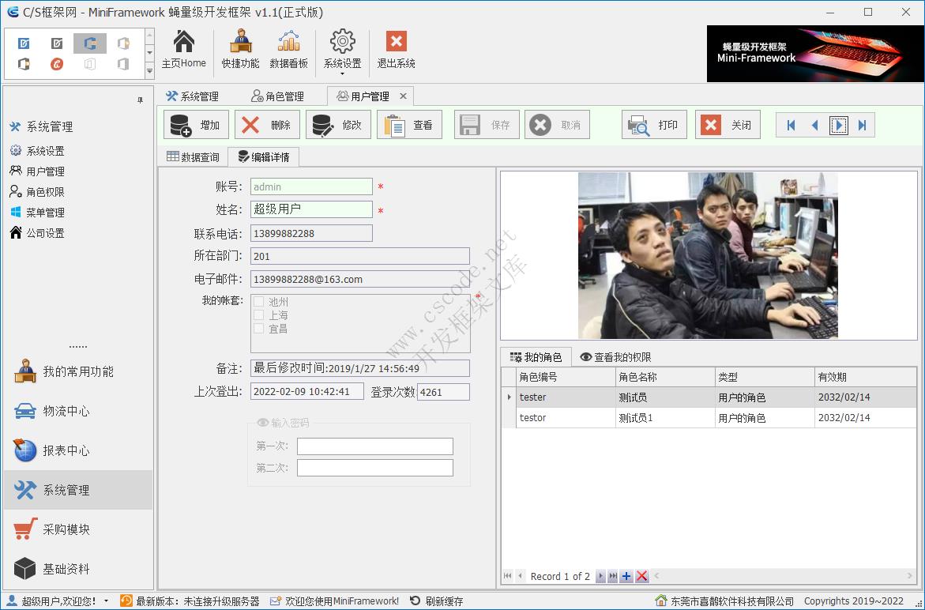Click the 关闭 (Close) button in the toolbar
Screen dimensions: 925x610
click(726, 124)
